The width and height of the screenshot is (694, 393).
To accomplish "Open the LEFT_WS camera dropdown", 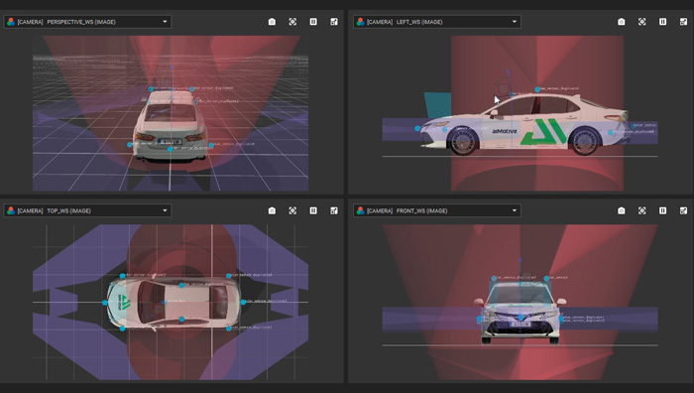I will click(437, 22).
